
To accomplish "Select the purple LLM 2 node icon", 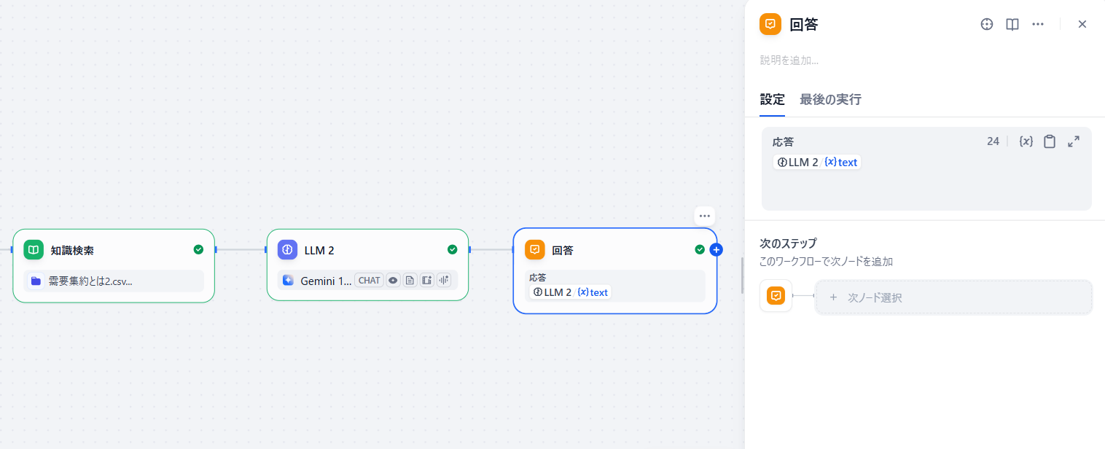I will 287,250.
